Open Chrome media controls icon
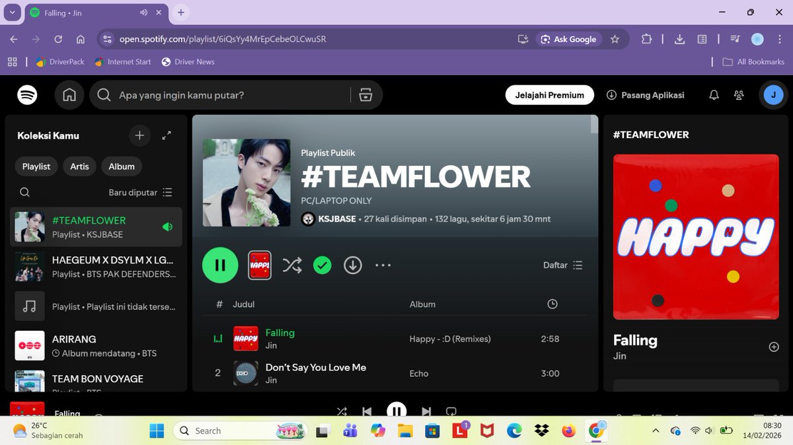 tap(735, 39)
